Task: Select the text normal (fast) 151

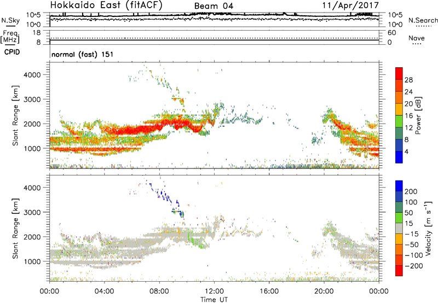Action: (83, 54)
